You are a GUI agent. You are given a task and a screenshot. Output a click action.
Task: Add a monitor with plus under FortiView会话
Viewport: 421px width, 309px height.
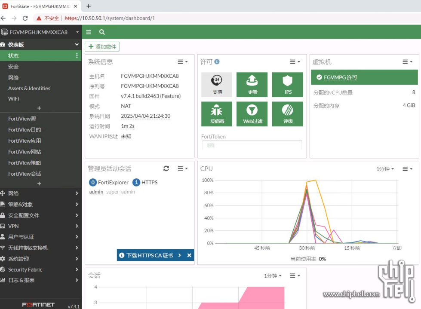tap(39, 184)
